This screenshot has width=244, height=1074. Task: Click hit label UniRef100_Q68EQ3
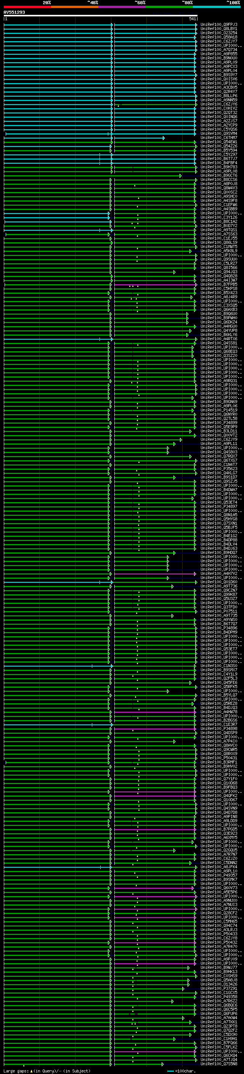coord(218,352)
